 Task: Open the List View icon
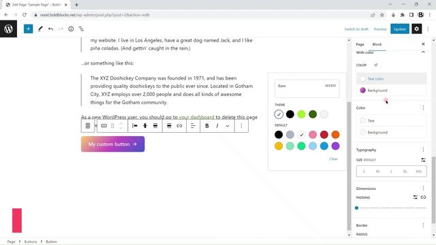coord(81,29)
